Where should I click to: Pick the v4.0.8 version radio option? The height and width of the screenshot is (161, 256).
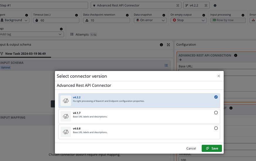tap(216, 128)
